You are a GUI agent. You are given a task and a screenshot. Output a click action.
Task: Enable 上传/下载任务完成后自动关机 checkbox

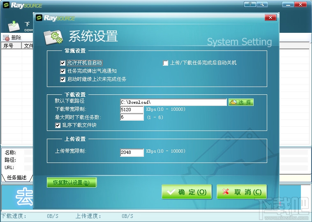click(x=165, y=63)
